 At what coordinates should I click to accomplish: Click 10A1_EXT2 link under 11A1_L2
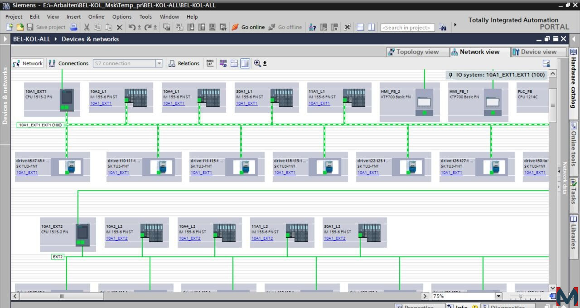tap(262, 238)
